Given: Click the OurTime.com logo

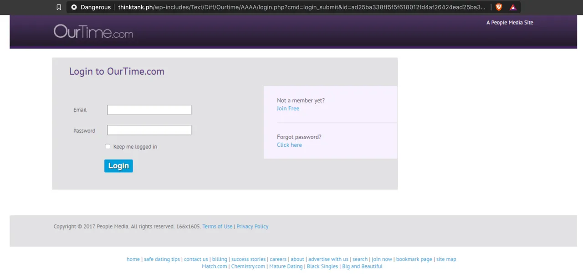Looking at the screenshot, I should coord(93,31).
